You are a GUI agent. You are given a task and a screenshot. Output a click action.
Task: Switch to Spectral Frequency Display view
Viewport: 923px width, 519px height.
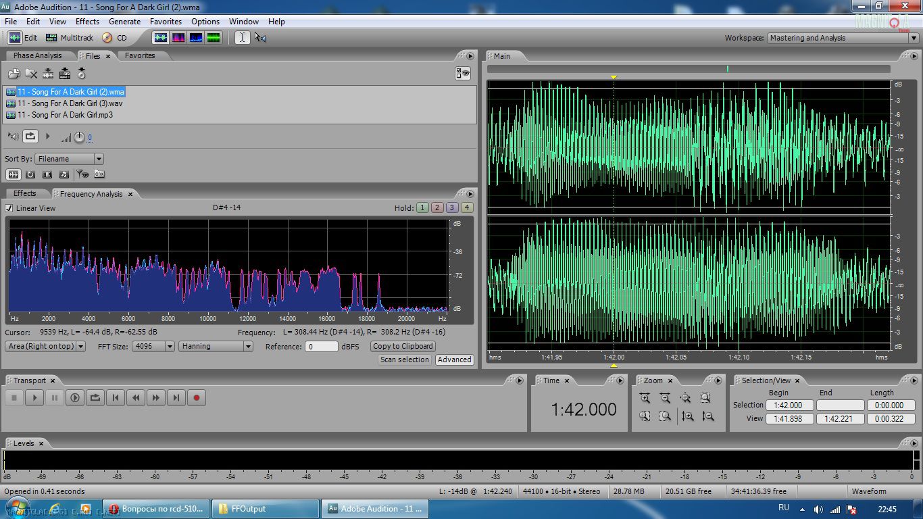178,38
